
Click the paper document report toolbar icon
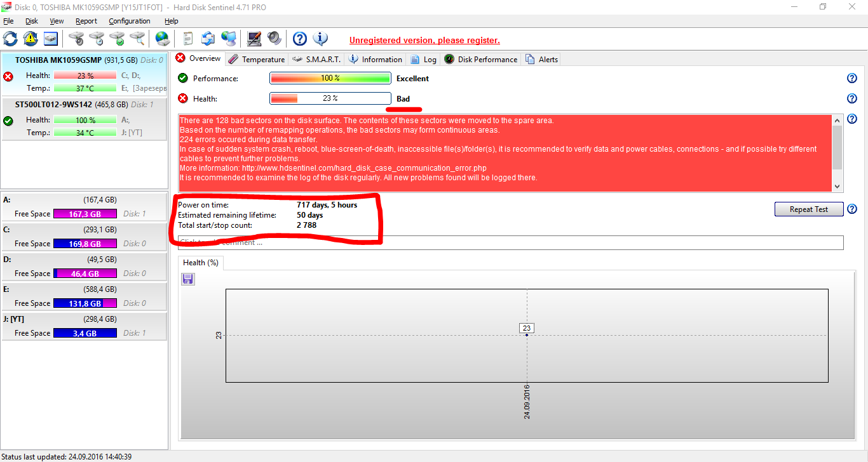(187, 39)
